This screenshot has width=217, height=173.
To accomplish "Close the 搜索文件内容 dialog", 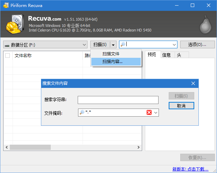I will [x=193, y=83].
